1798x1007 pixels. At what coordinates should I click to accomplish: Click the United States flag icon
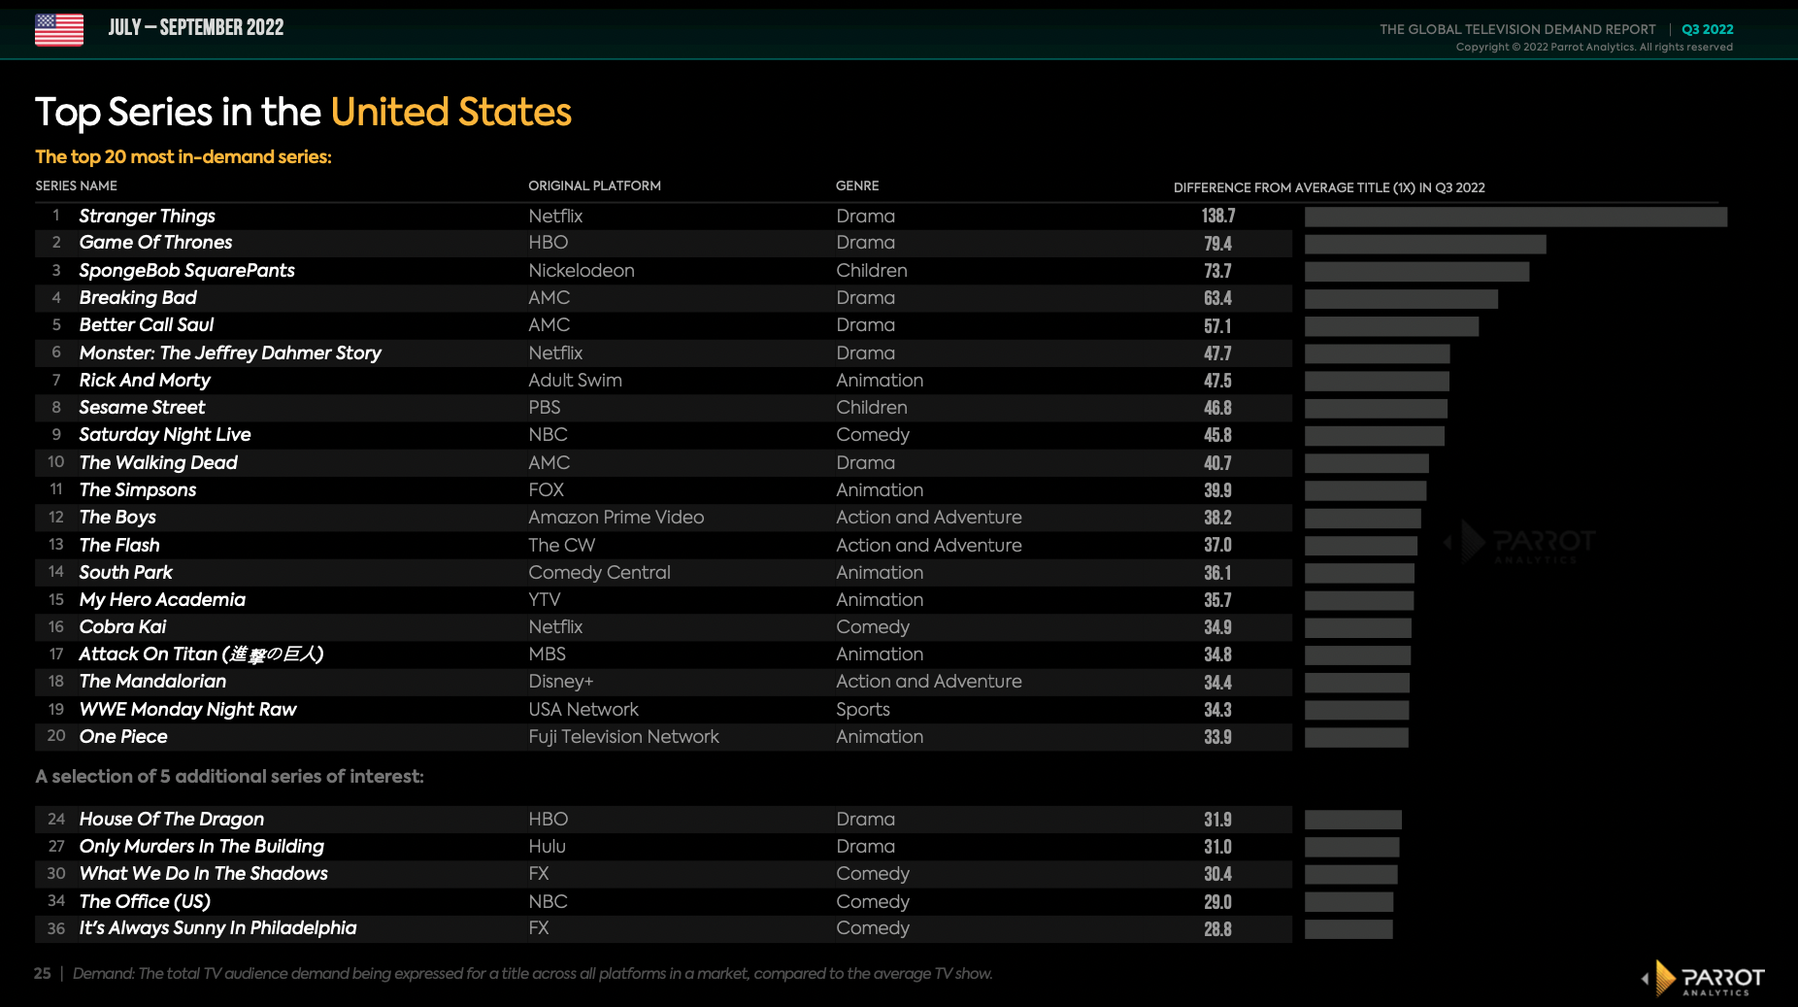(x=59, y=29)
